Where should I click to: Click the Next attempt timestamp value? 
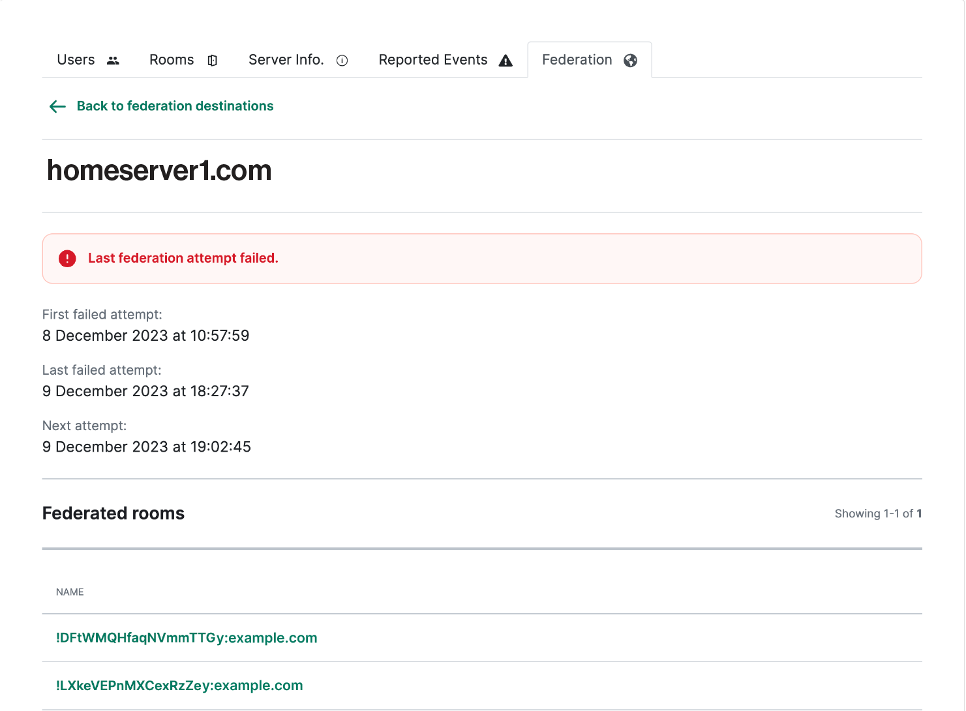tap(147, 447)
